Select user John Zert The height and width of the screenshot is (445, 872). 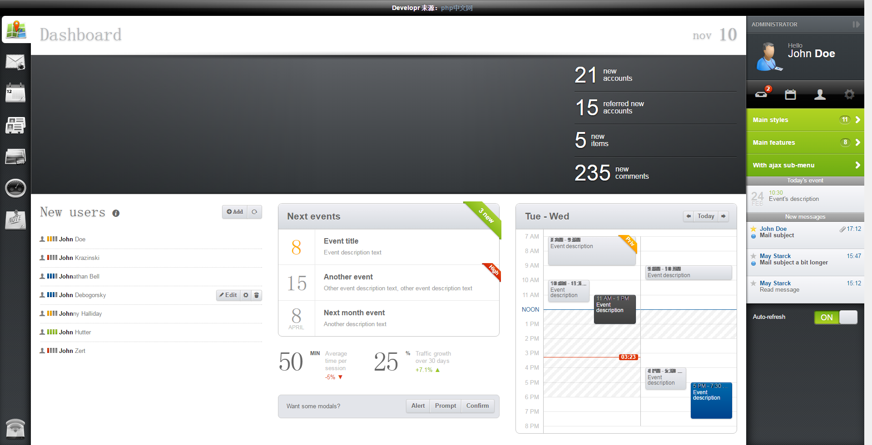click(151, 351)
